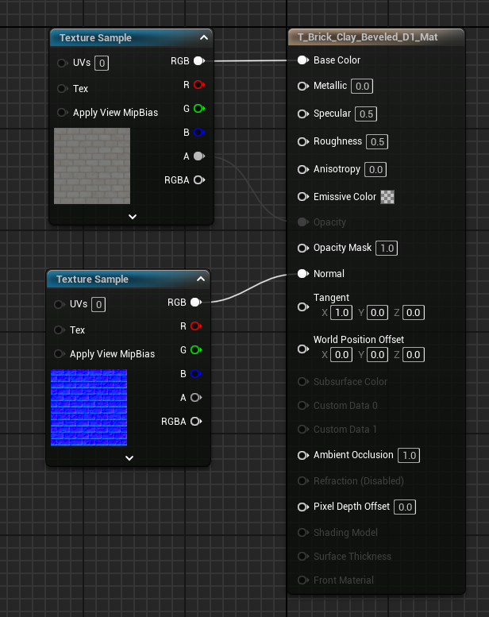Click A alpha output pin of top Texture Sample
The height and width of the screenshot is (617, 489).
199,156
